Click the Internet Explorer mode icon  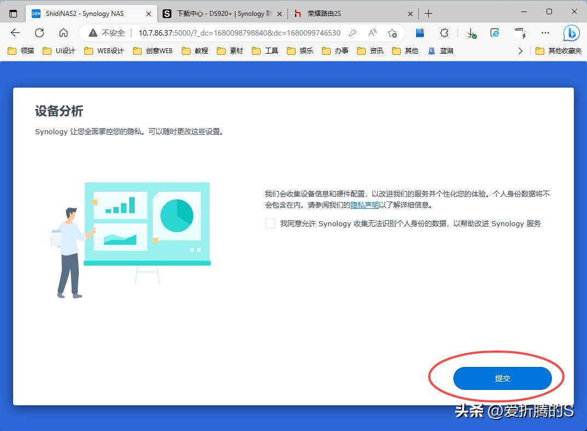click(x=494, y=33)
